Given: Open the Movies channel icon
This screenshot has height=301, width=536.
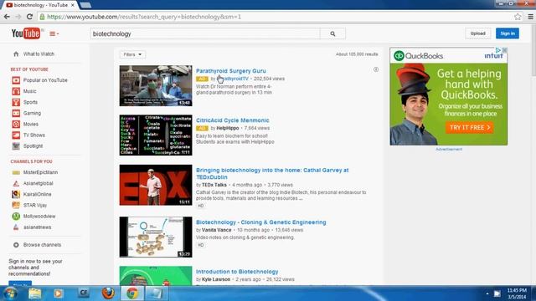Looking at the screenshot, I should click(16, 124).
